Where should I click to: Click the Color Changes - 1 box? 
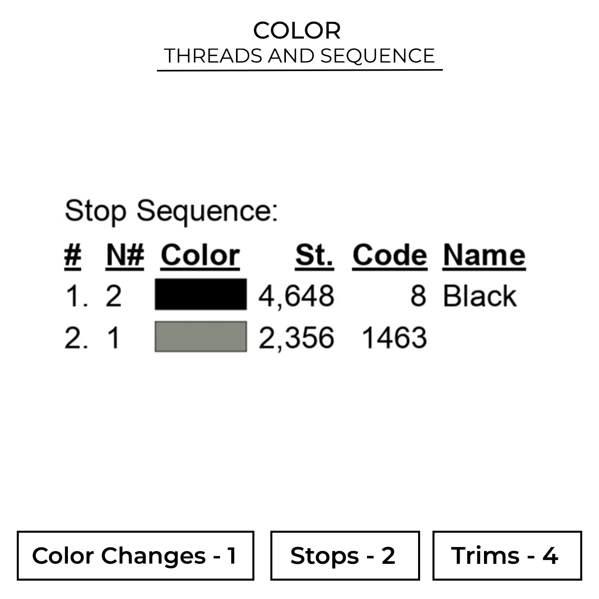click(135, 555)
